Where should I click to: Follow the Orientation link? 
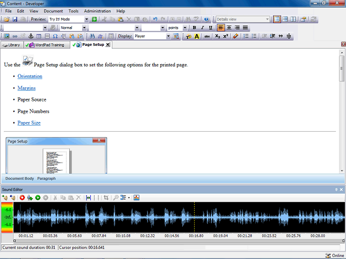tap(30, 76)
